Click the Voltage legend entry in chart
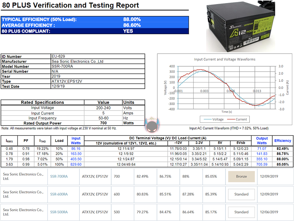294x221 pixels. click(x=213, y=119)
